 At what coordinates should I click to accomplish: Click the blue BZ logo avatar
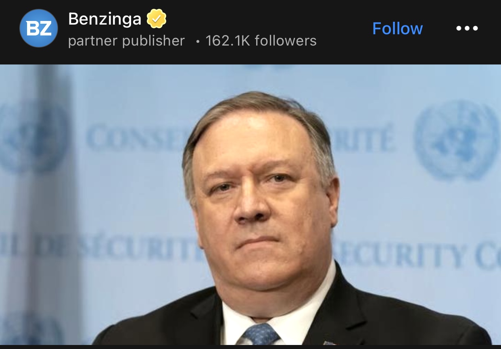[x=39, y=28]
